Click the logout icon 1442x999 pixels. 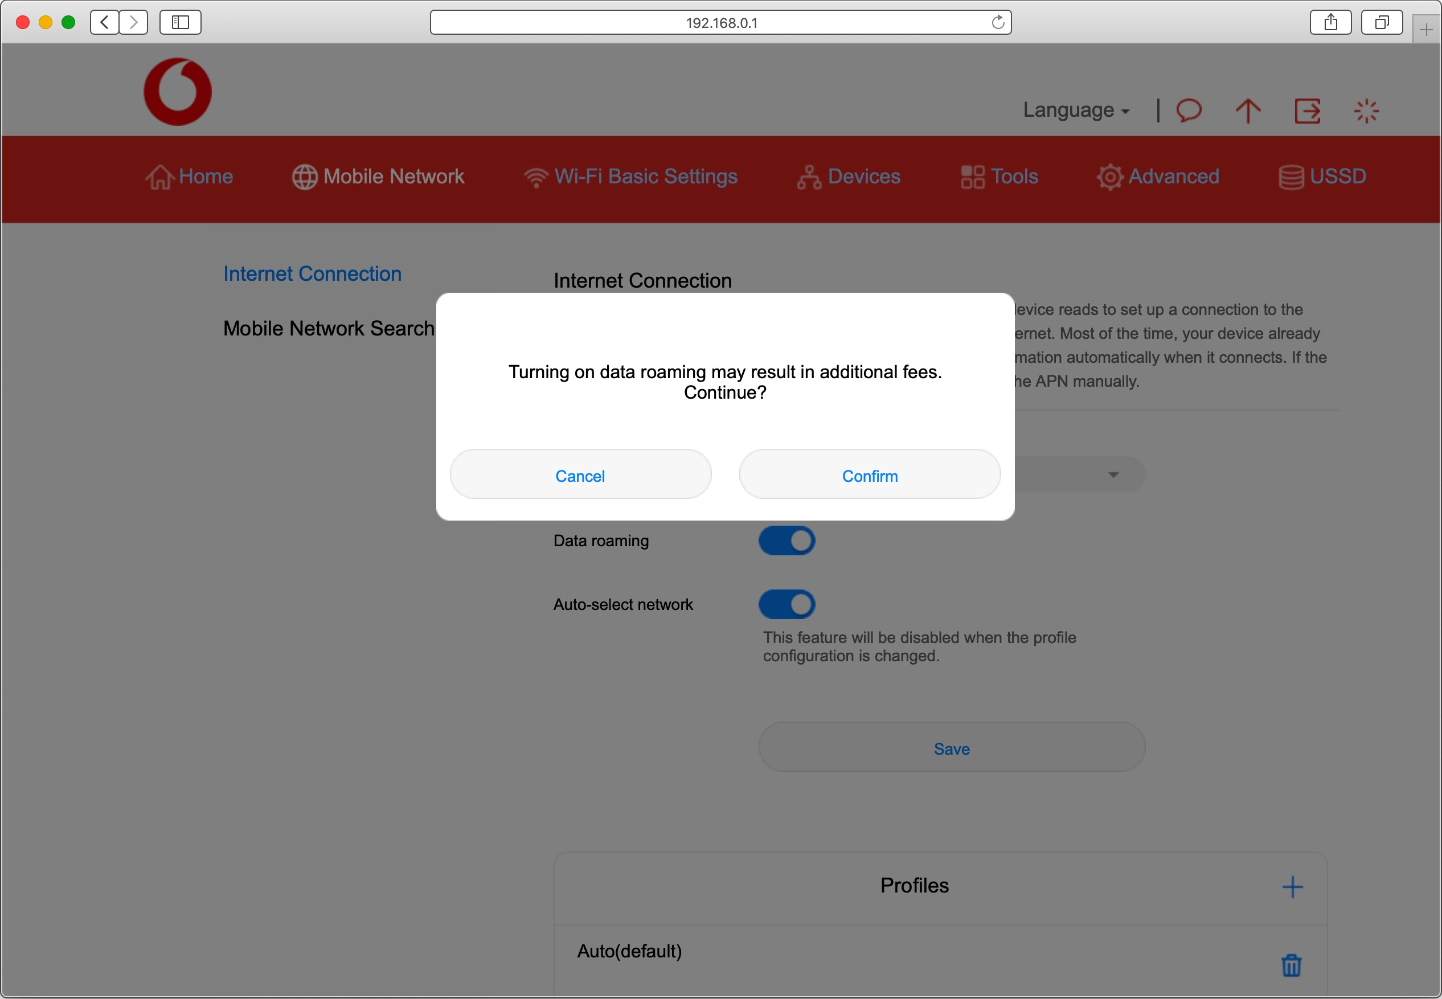[x=1307, y=110]
